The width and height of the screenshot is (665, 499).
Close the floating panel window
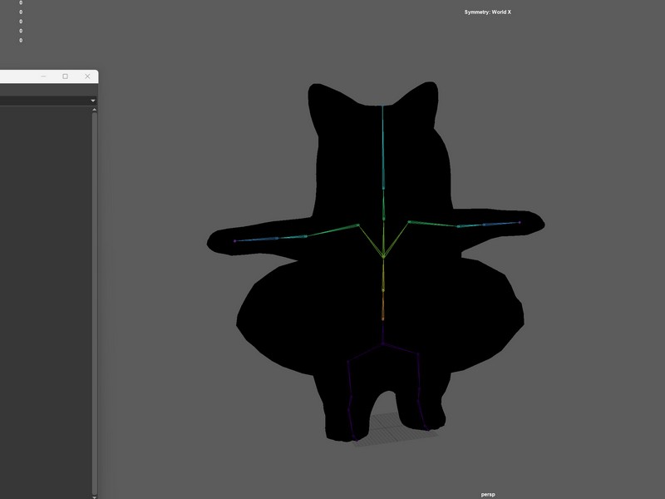(87, 77)
